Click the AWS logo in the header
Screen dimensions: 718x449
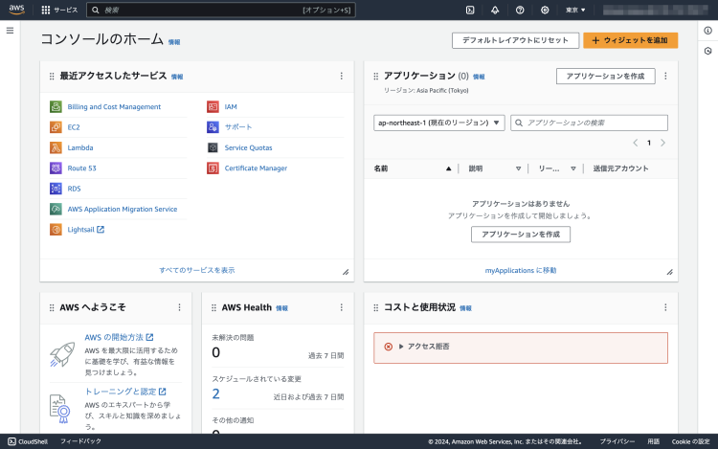pos(16,10)
